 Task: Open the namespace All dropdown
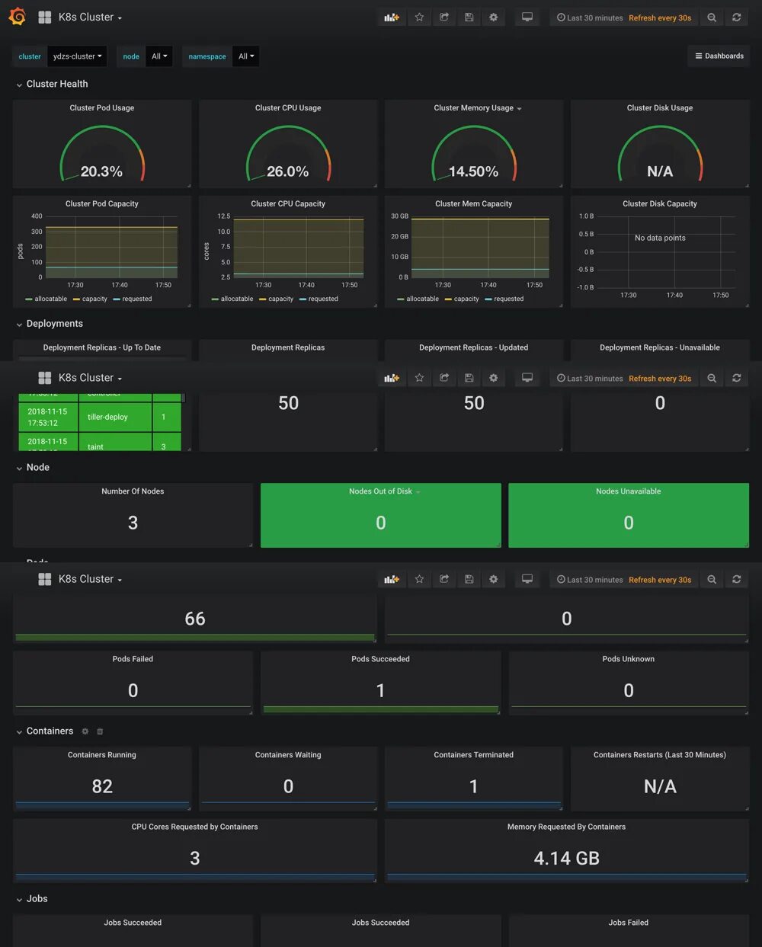tap(245, 56)
